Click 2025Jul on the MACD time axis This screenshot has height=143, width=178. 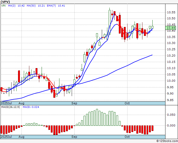click(6, 137)
